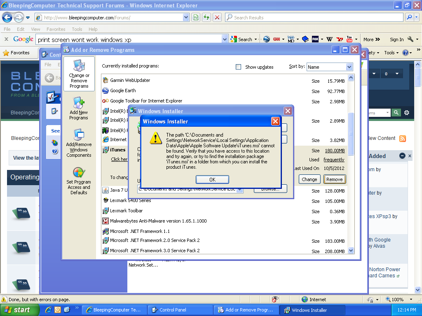Screen dimensions: 422x316
Task: Open Set Program Access and Defaults
Action: pyautogui.click(x=79, y=181)
